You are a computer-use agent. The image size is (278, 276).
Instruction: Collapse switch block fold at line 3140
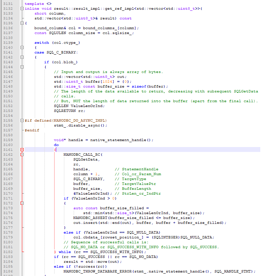(22, 47)
